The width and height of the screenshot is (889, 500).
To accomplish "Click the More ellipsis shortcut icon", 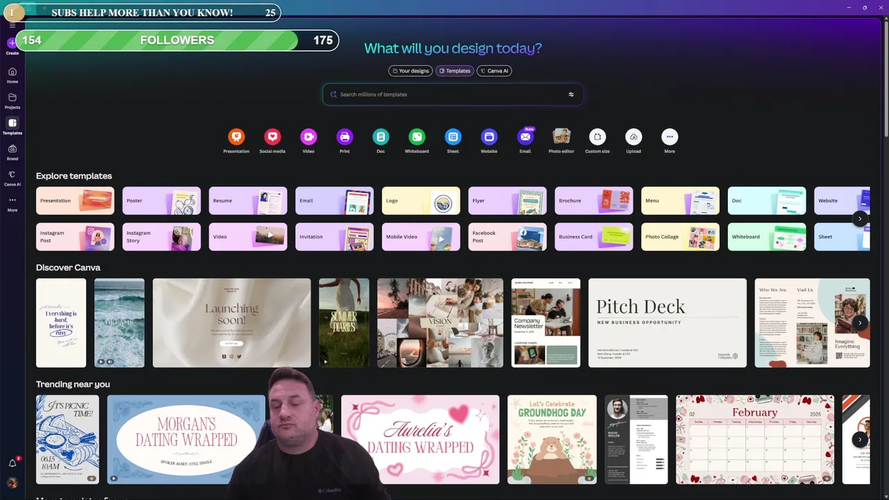I will coord(670,137).
